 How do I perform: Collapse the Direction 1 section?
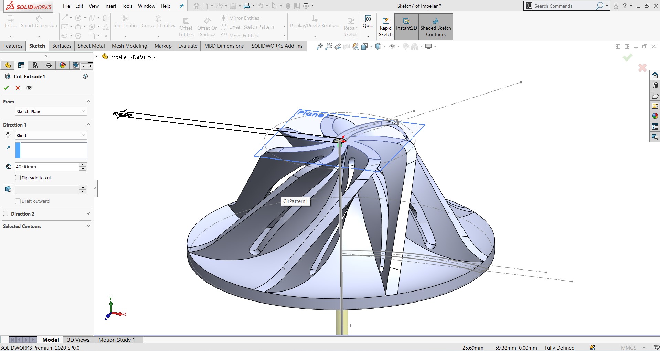pyautogui.click(x=88, y=125)
